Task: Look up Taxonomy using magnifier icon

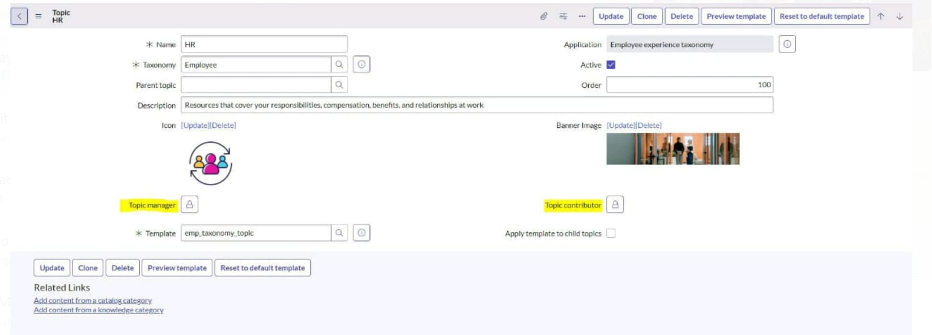Action: 339,65
